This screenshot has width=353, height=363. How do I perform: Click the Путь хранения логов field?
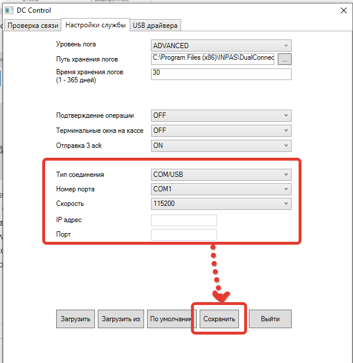click(212, 59)
